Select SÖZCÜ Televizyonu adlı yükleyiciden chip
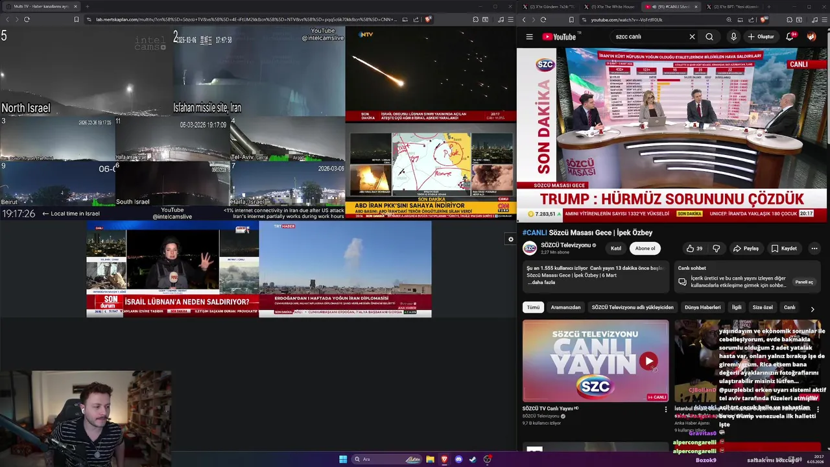 pyautogui.click(x=632, y=307)
